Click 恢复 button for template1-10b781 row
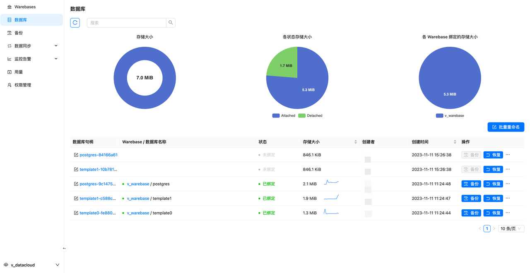Screen dimensions: 530x273 click(x=493, y=170)
